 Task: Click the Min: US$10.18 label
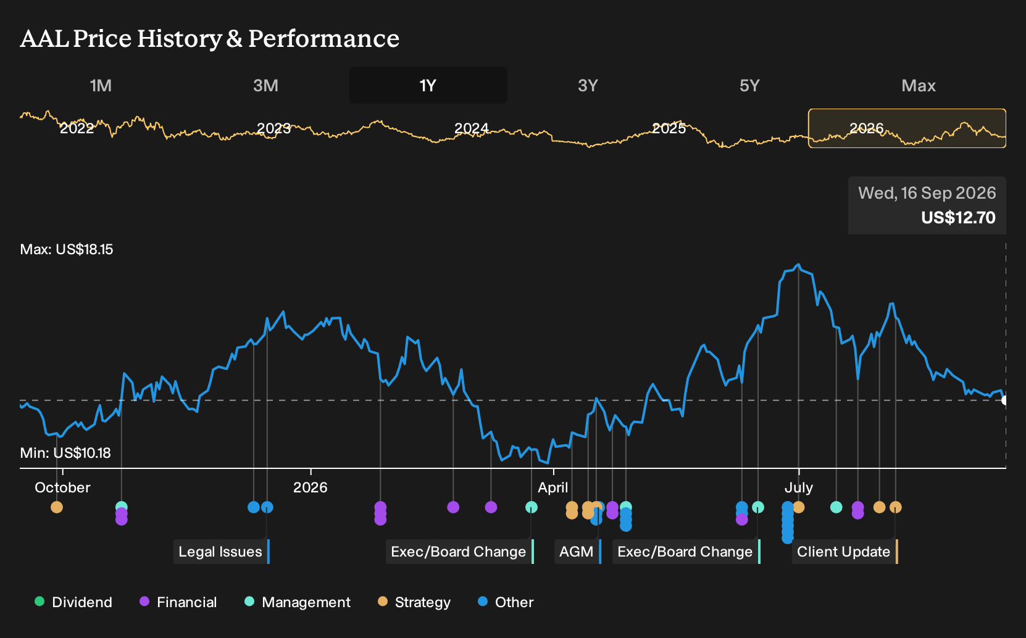click(65, 453)
